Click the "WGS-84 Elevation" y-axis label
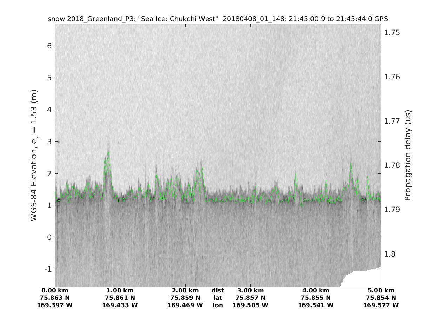The width and height of the screenshot is (421, 316). pos(34,155)
